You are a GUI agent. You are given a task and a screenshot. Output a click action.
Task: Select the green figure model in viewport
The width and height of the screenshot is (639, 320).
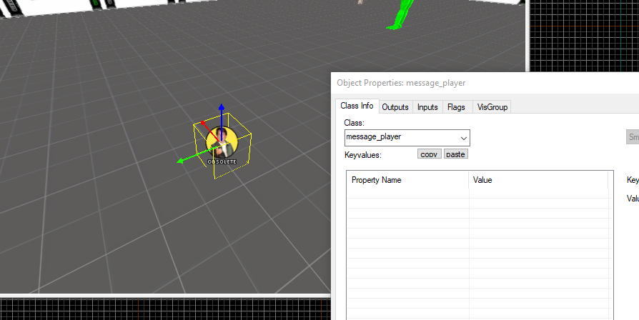pyautogui.click(x=401, y=14)
